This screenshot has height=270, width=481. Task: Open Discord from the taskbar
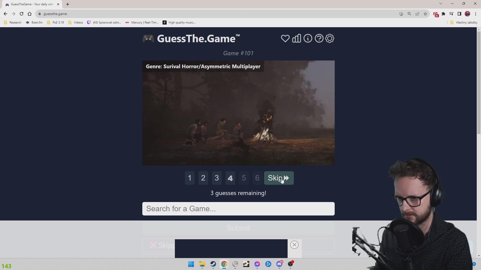point(279,264)
